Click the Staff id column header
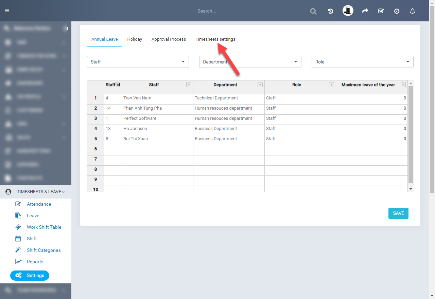Screen dimensions: 435x299 point(113,87)
